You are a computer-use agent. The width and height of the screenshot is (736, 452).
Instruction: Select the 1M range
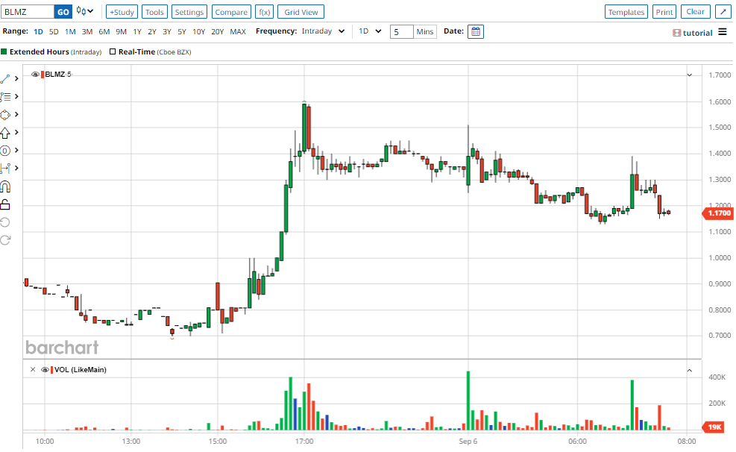pos(70,31)
